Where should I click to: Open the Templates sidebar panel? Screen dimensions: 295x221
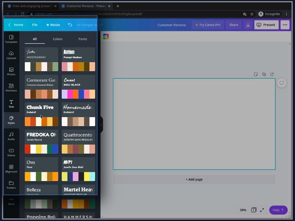coord(11,39)
